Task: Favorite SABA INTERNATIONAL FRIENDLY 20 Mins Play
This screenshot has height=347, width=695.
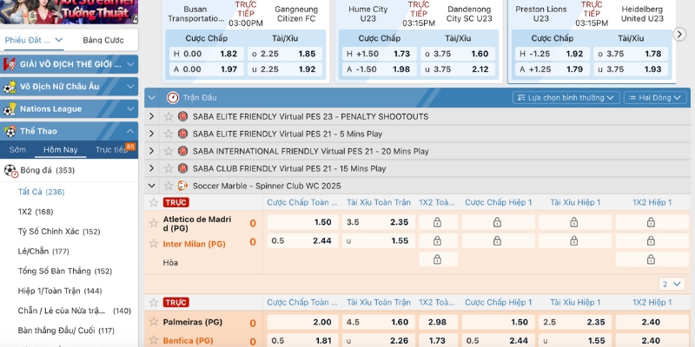Action: 169,151
